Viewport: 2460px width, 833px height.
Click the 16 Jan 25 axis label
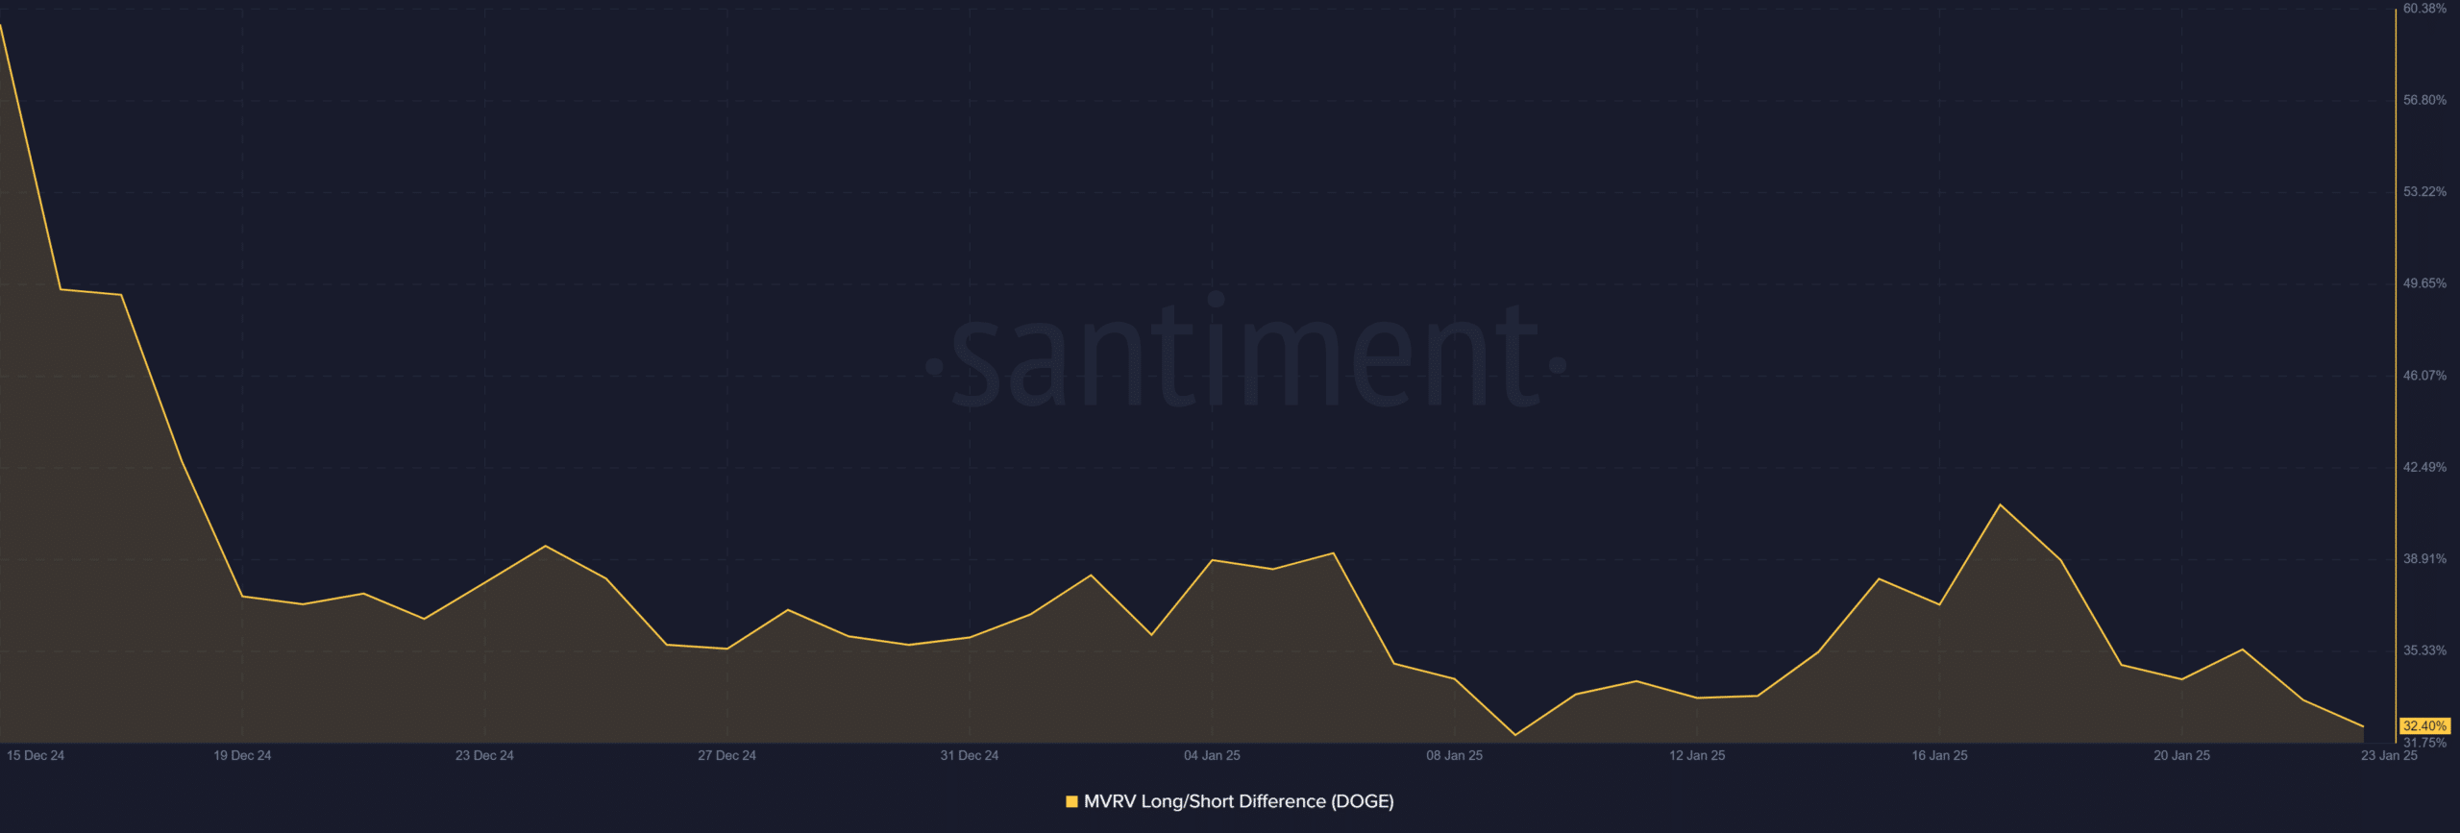click(1939, 756)
